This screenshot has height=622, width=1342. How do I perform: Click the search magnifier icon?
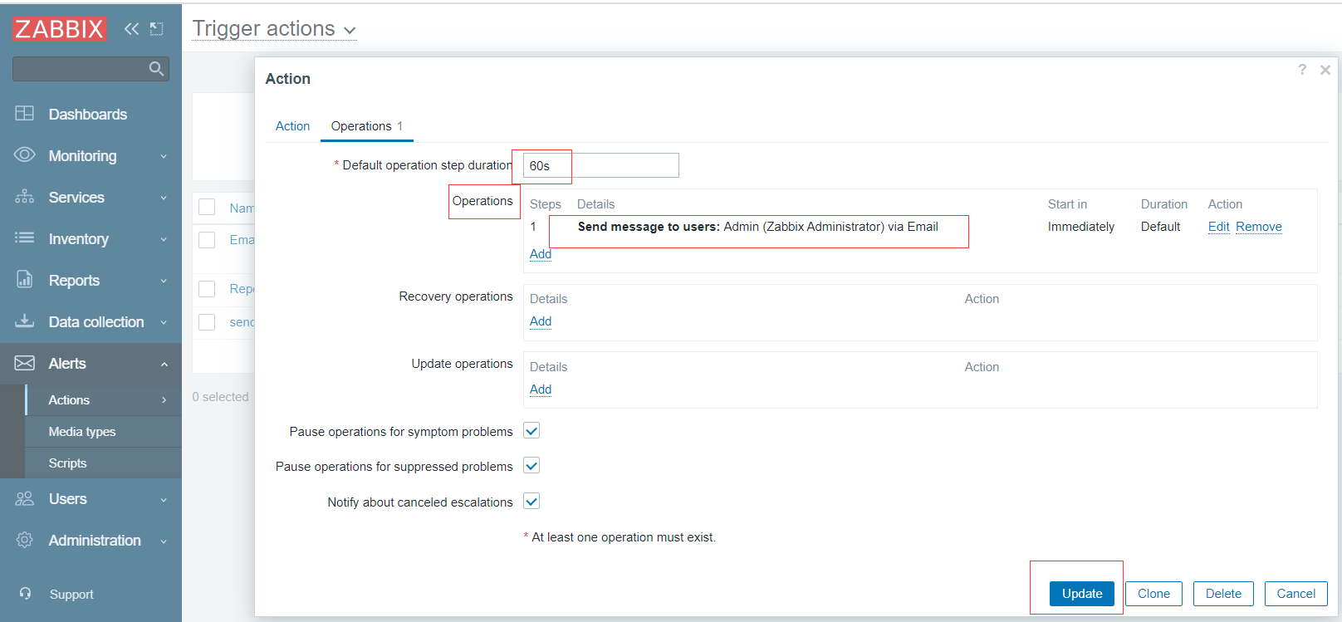tap(156, 69)
